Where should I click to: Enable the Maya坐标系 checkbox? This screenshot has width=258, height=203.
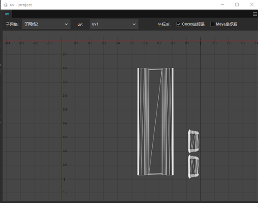[212, 24]
